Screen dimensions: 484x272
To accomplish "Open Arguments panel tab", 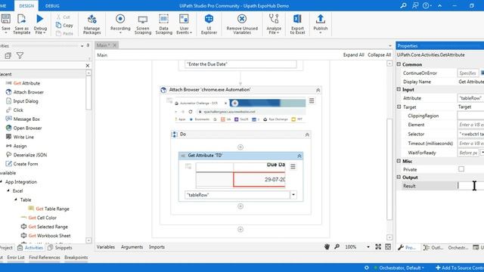I will click(x=132, y=247).
